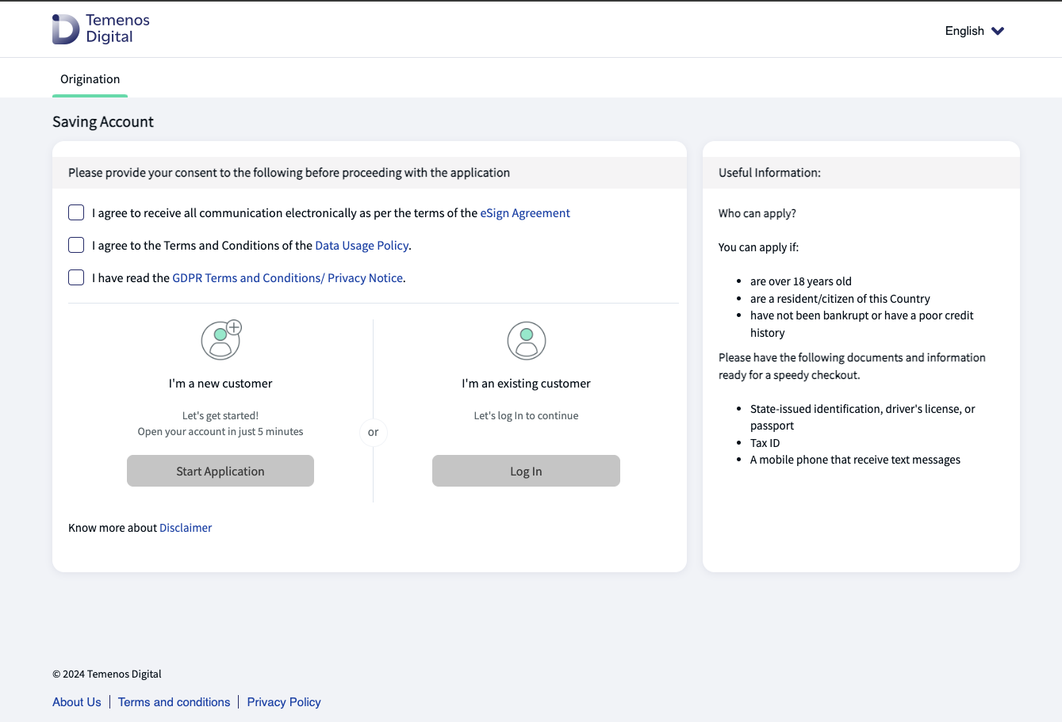Open the Disclaimer link
The height and width of the screenshot is (722, 1062).
tap(186, 528)
